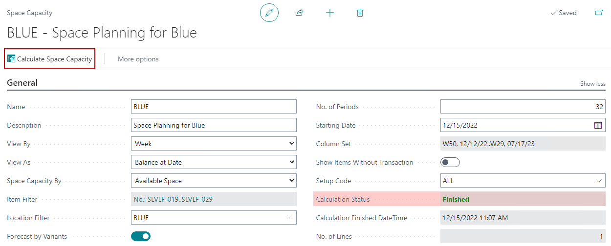
Task: Open page in new window icon
Action: [599, 13]
